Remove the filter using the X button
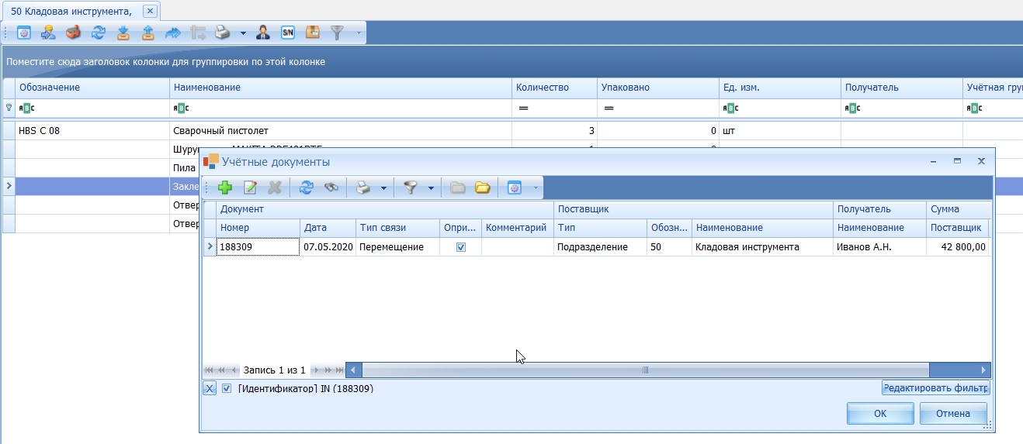 (210, 389)
